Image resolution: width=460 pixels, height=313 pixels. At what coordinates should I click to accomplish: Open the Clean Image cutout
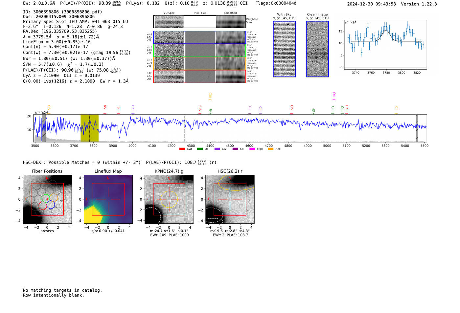pos(317,49)
